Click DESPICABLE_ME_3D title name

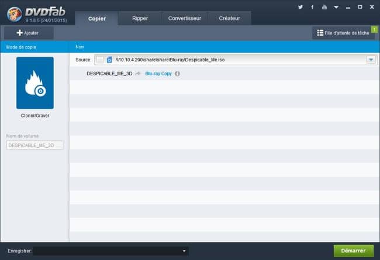tap(109, 74)
